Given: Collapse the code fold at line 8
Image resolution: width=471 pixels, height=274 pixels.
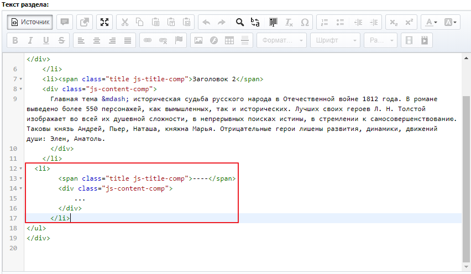Looking at the screenshot, I should coord(20,89).
